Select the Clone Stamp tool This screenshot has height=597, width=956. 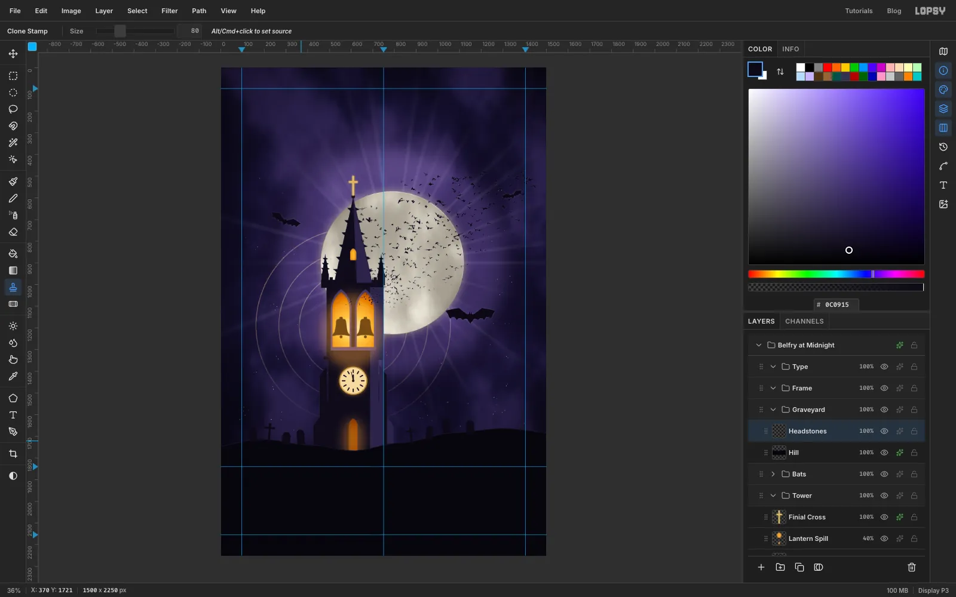[13, 287]
